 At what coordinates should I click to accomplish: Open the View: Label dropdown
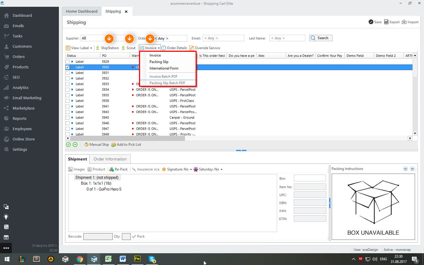[79, 48]
